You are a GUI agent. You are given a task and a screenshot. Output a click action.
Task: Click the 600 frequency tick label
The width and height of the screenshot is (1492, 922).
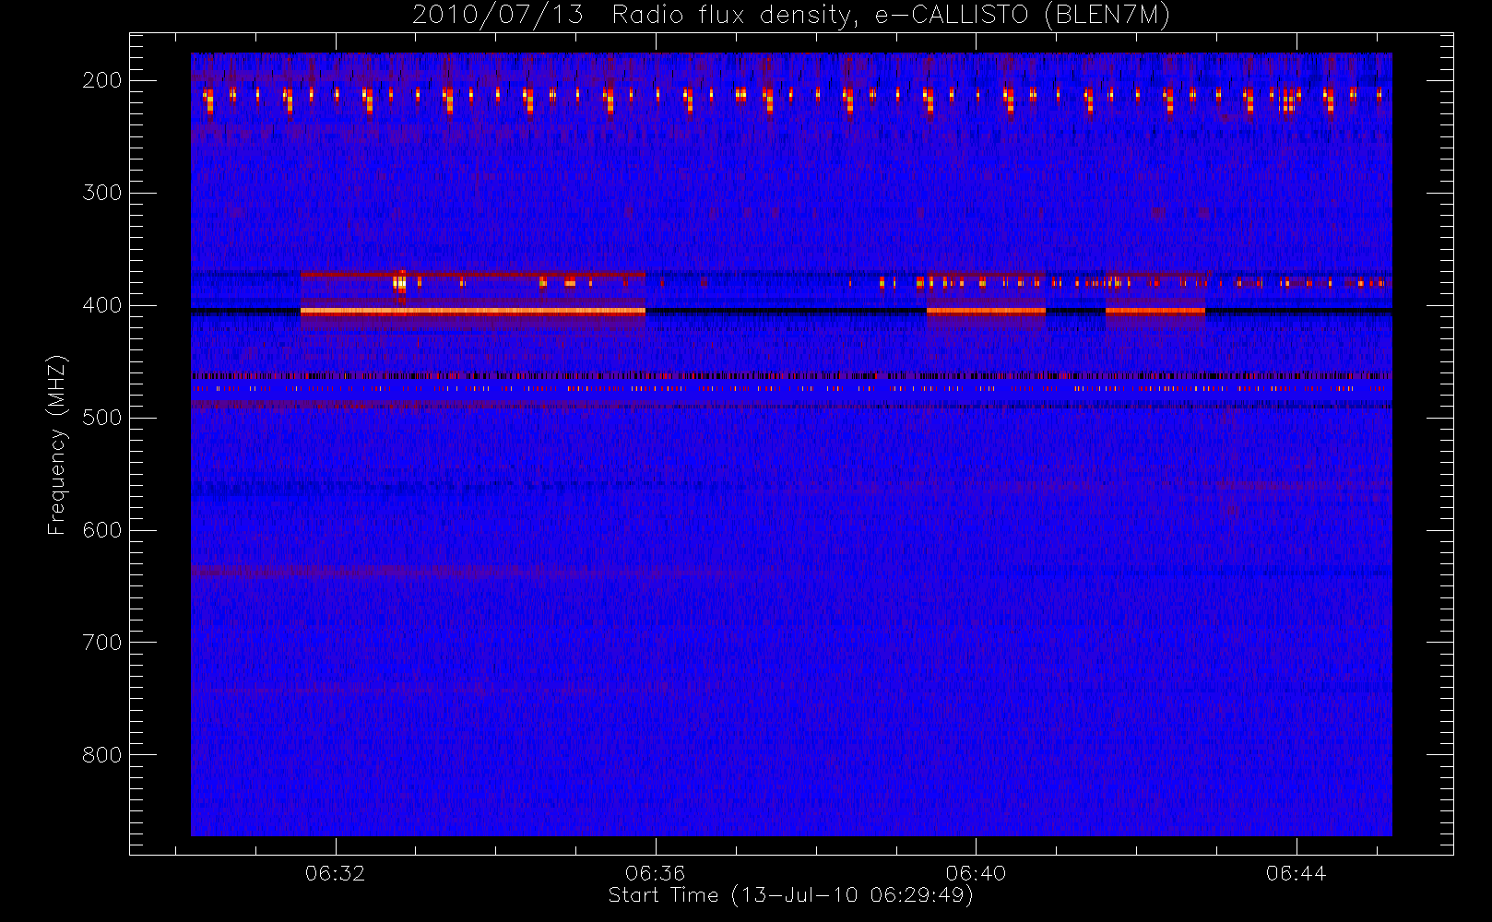click(x=102, y=530)
